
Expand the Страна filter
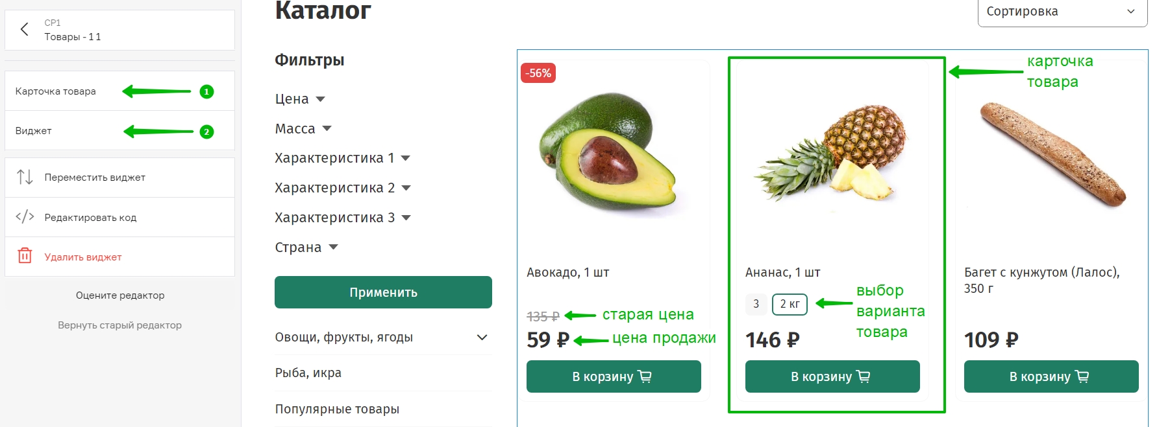pos(306,248)
